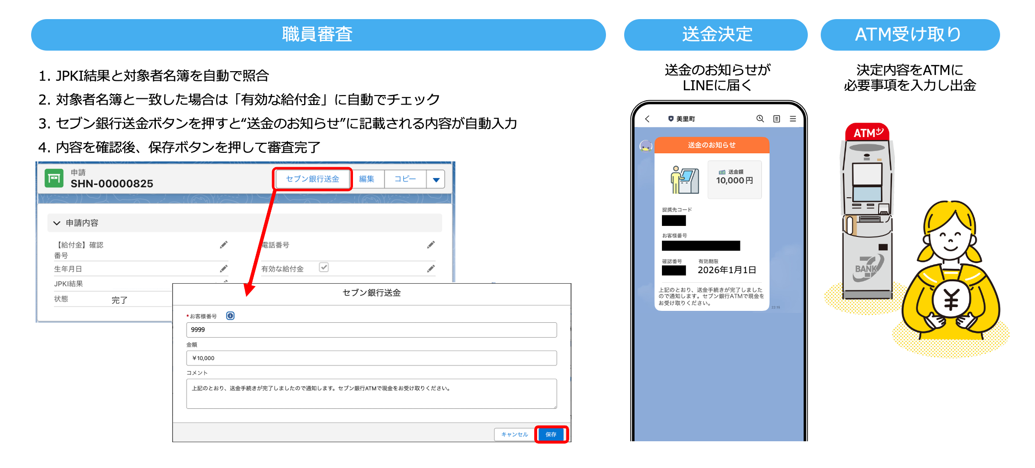This screenshot has height=468, width=1035.
Task: Edit the 【給付金】確認番号 field via pencil icon
Action: (223, 245)
